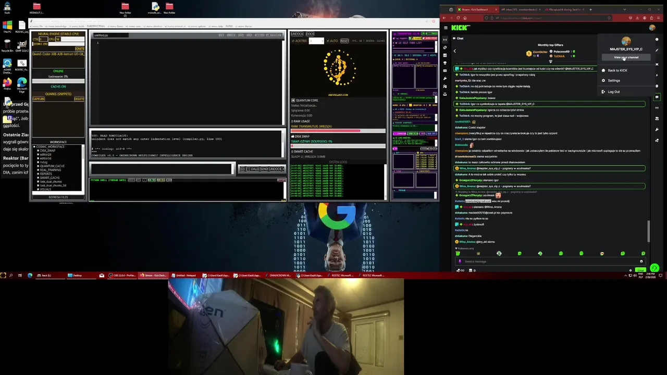Expand the VISUALS folder
Screen dimensions: 667x375
pyautogui.click(x=38, y=190)
